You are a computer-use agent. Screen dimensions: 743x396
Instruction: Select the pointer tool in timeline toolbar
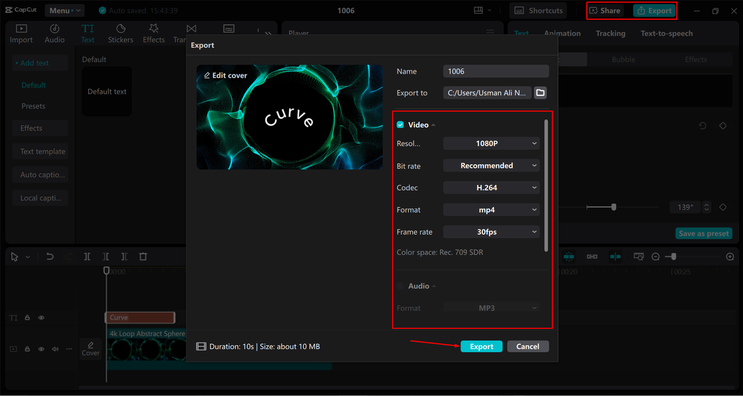coord(15,257)
